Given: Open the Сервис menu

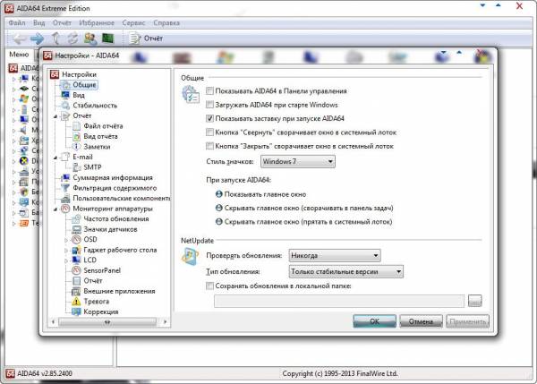Looking at the screenshot, I should (x=133, y=23).
